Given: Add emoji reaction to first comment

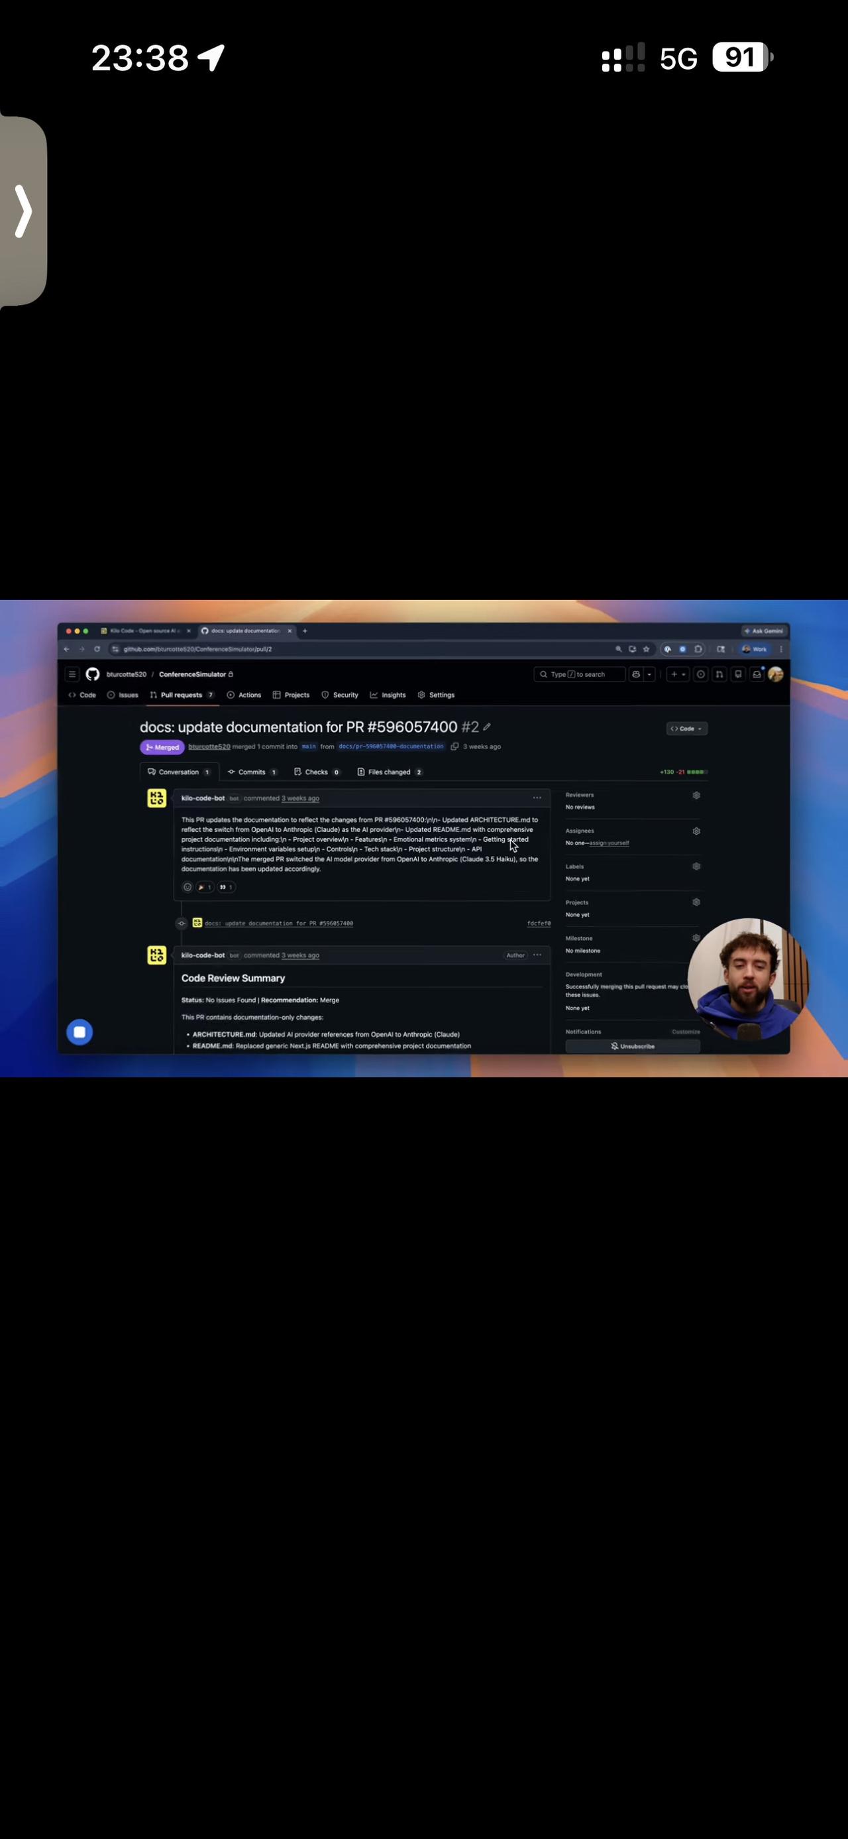Looking at the screenshot, I should (x=187, y=888).
